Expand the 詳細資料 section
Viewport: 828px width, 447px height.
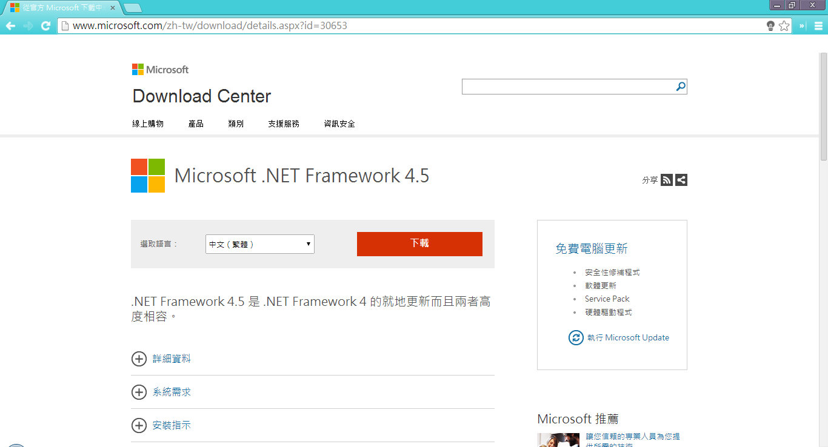point(139,359)
